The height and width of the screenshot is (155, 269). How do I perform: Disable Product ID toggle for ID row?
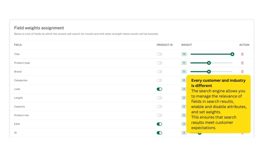pos(159,133)
